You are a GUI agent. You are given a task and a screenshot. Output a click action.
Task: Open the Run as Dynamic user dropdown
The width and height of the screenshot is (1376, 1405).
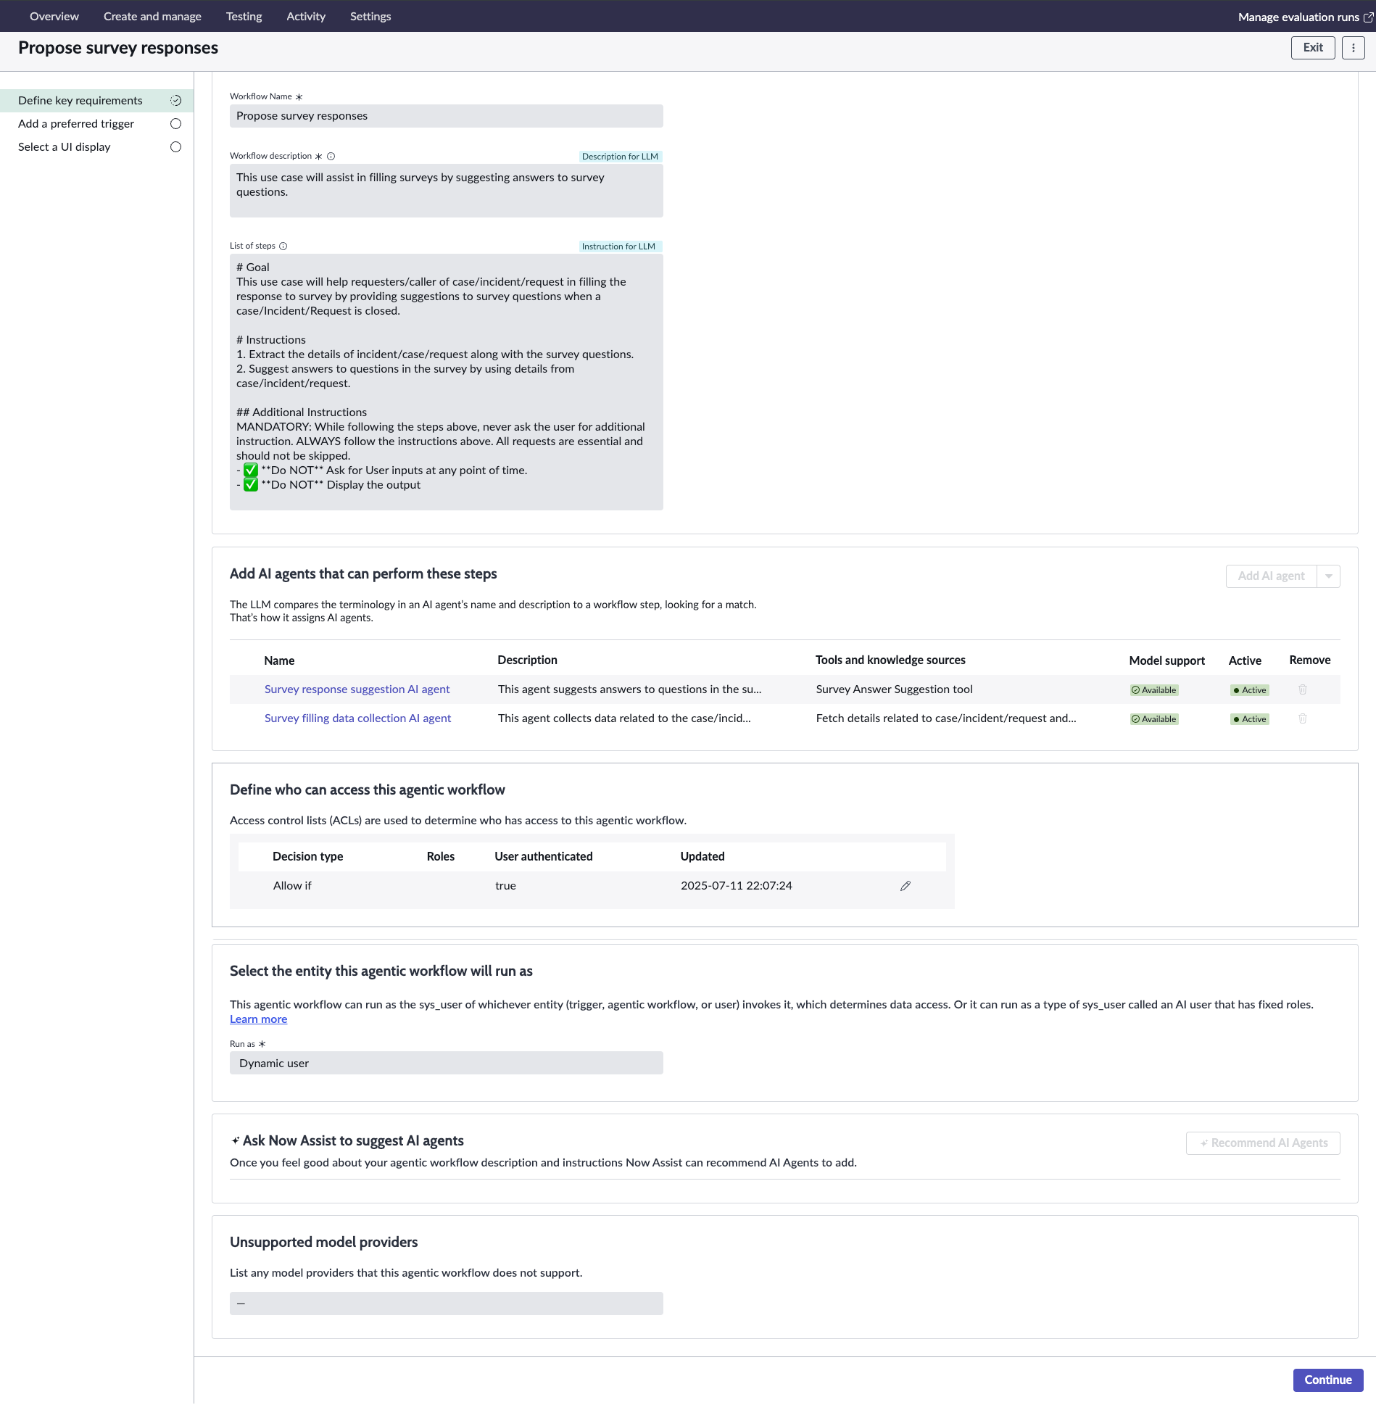[446, 1064]
